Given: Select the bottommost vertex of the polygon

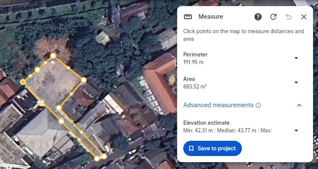Looking at the screenshot, I should [x=97, y=158].
